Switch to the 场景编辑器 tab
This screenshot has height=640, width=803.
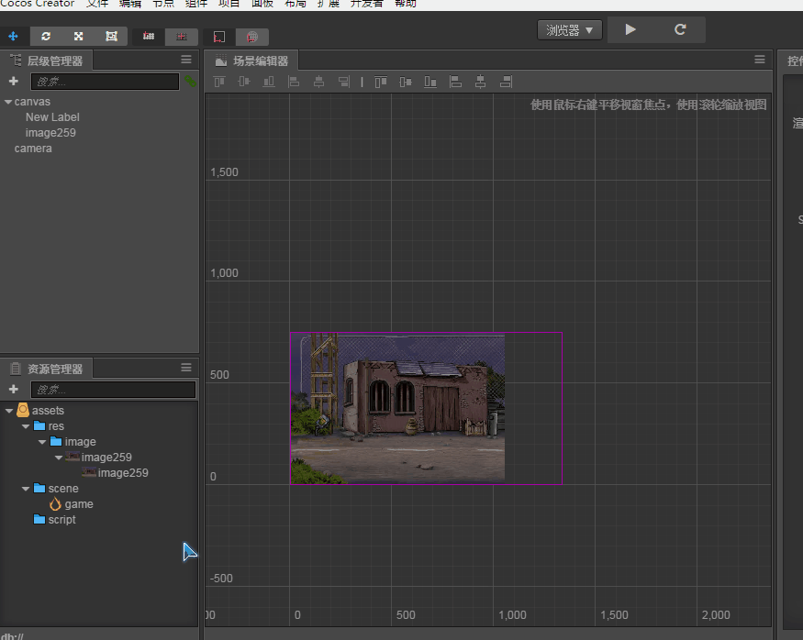coord(251,61)
